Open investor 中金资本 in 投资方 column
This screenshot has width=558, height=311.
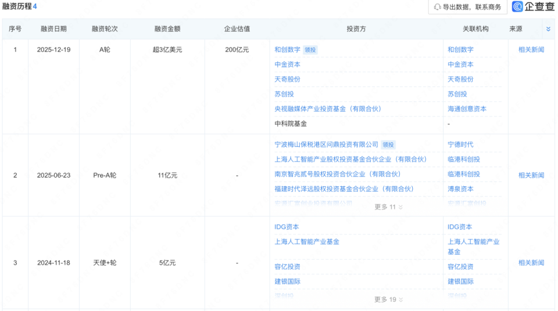point(287,64)
